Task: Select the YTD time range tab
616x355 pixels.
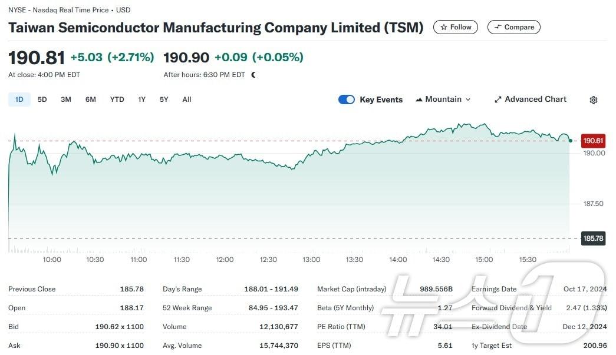Action: (x=117, y=99)
